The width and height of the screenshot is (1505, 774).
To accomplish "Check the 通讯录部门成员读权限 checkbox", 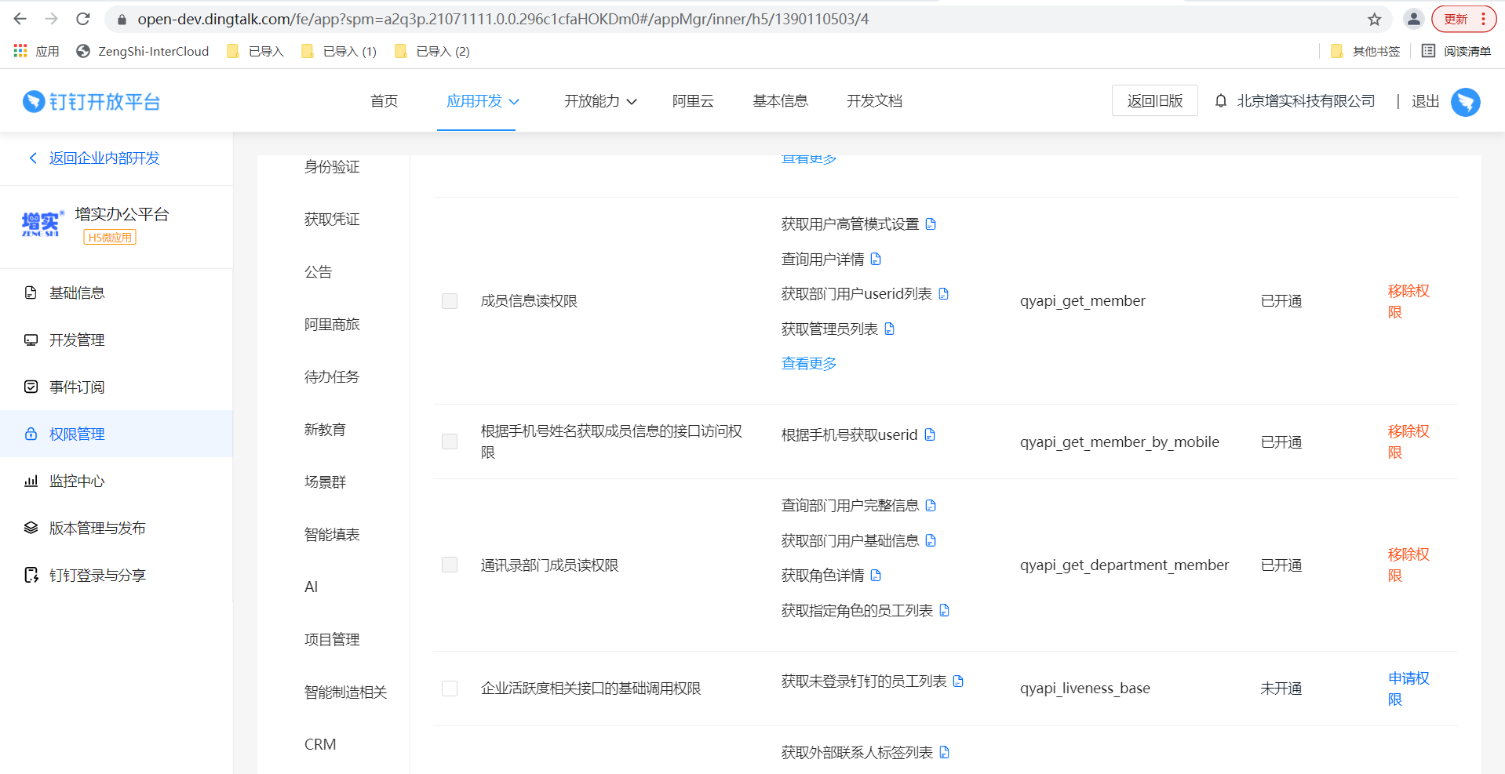I will pos(450,565).
